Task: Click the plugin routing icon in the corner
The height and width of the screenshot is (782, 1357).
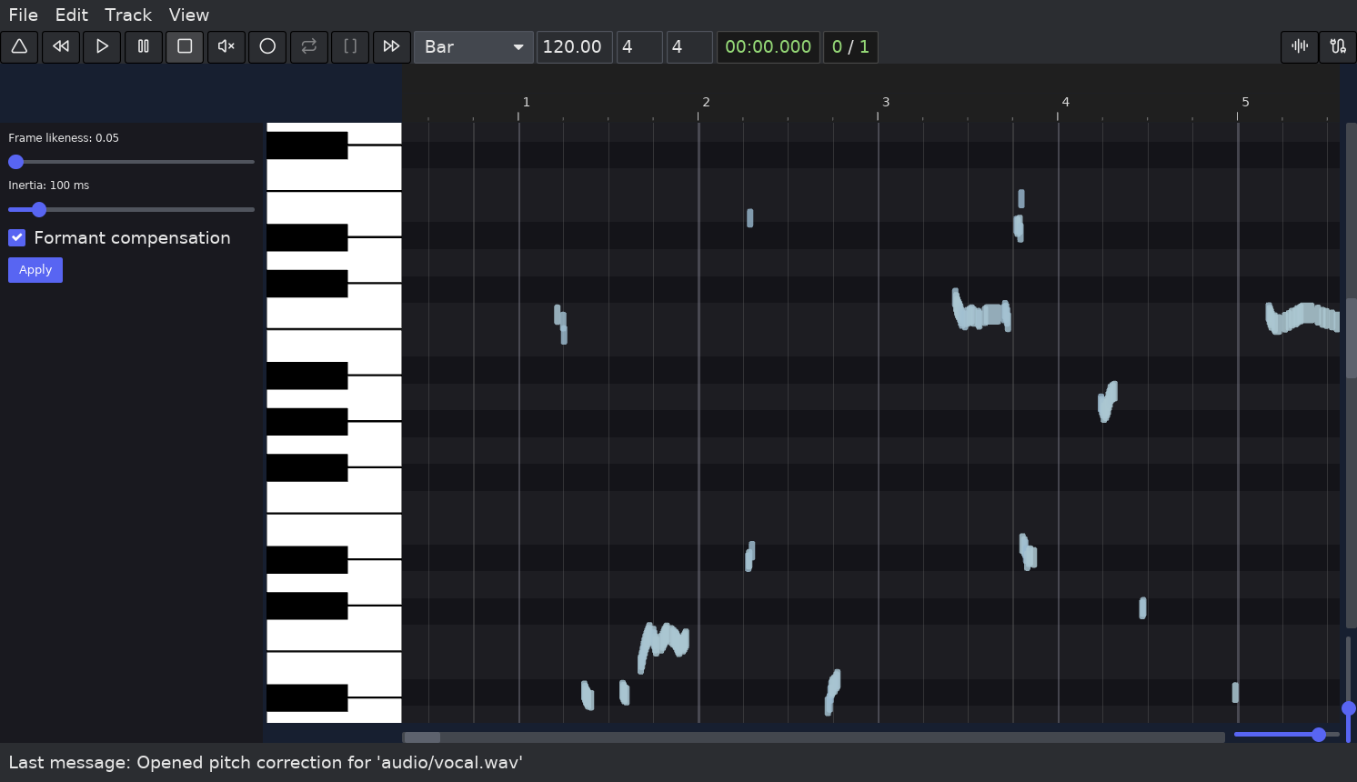Action: (1337, 46)
